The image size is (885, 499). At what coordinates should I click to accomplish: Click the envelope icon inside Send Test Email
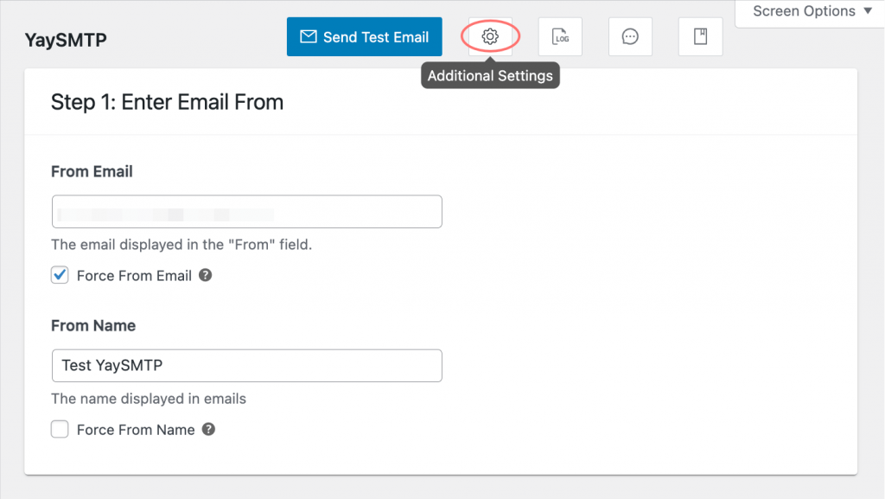tap(308, 36)
